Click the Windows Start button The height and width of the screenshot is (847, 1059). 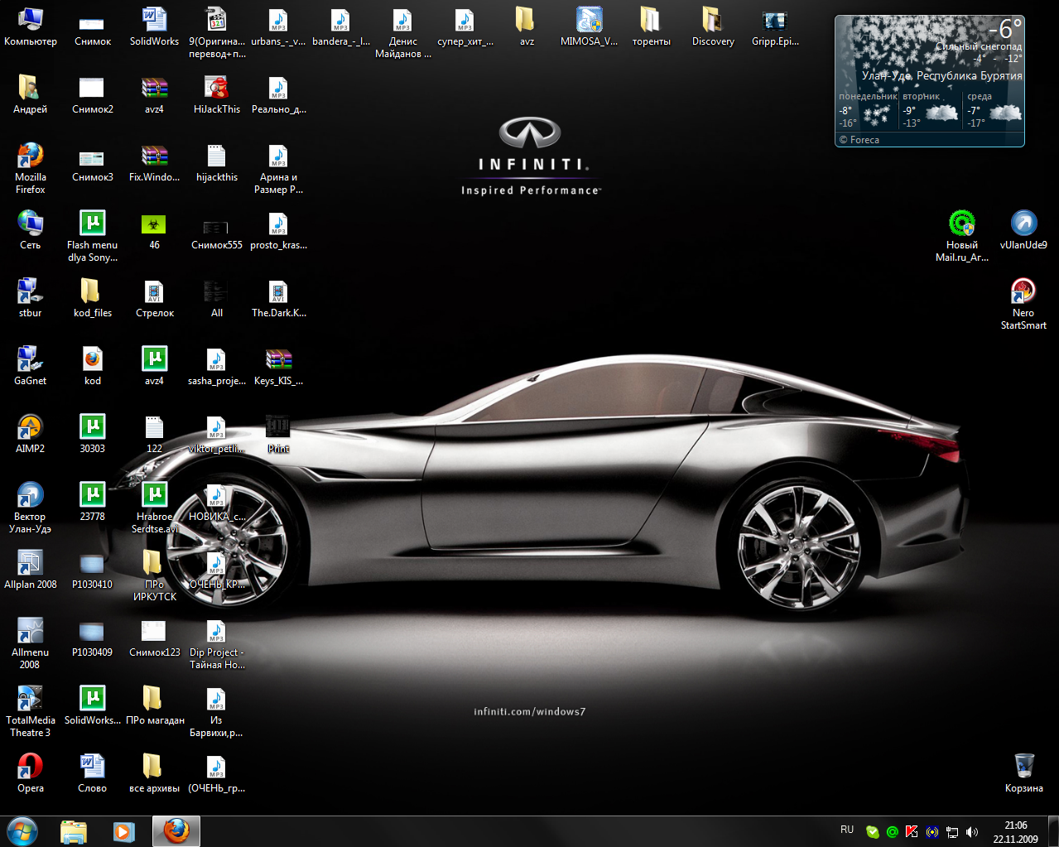coord(22,831)
